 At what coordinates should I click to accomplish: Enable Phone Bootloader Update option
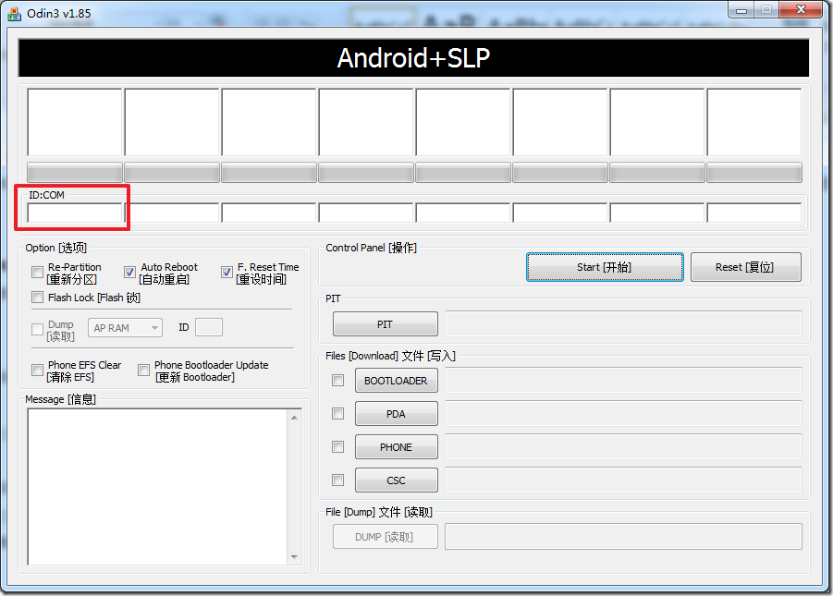(143, 370)
